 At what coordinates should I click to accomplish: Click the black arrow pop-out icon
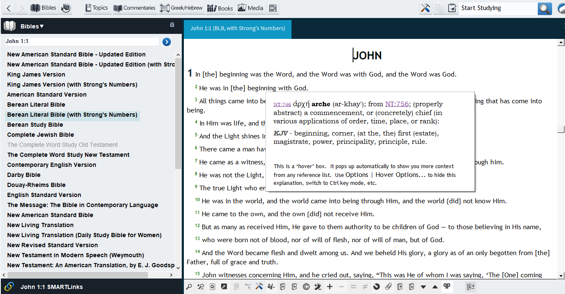coord(224,287)
